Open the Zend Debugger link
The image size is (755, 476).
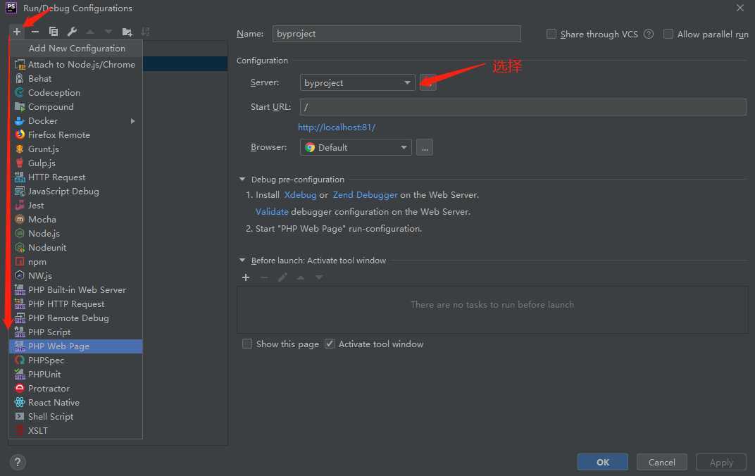pyautogui.click(x=366, y=195)
